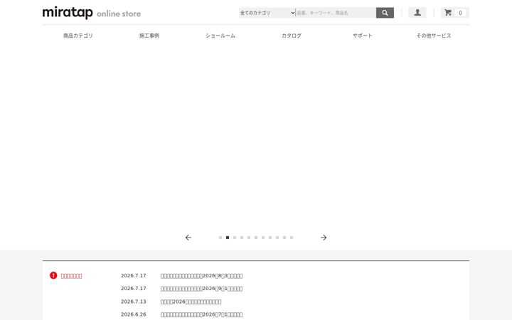Open the 施工事例 menu

(x=149, y=36)
